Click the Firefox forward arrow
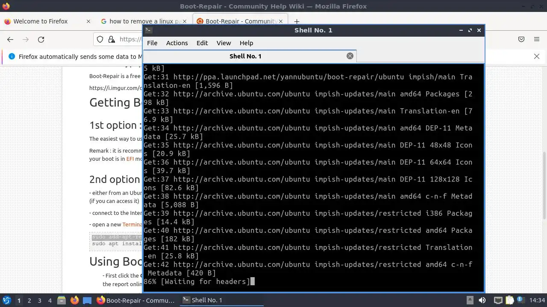The height and width of the screenshot is (307, 547). (x=26, y=39)
